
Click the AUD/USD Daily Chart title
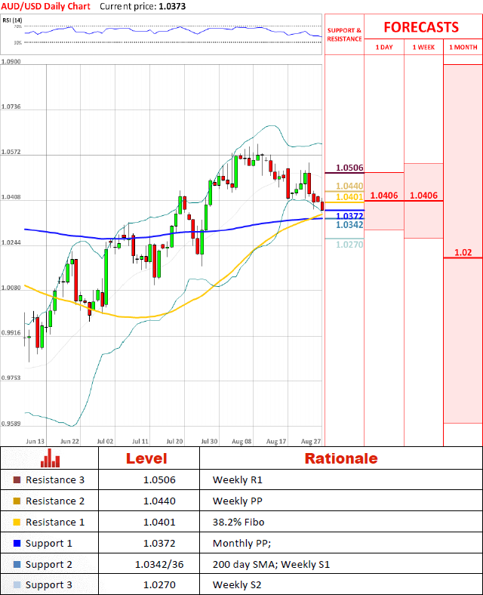[x=45, y=6]
